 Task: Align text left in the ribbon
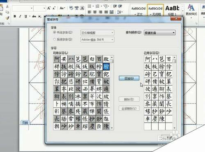coord(89,12)
